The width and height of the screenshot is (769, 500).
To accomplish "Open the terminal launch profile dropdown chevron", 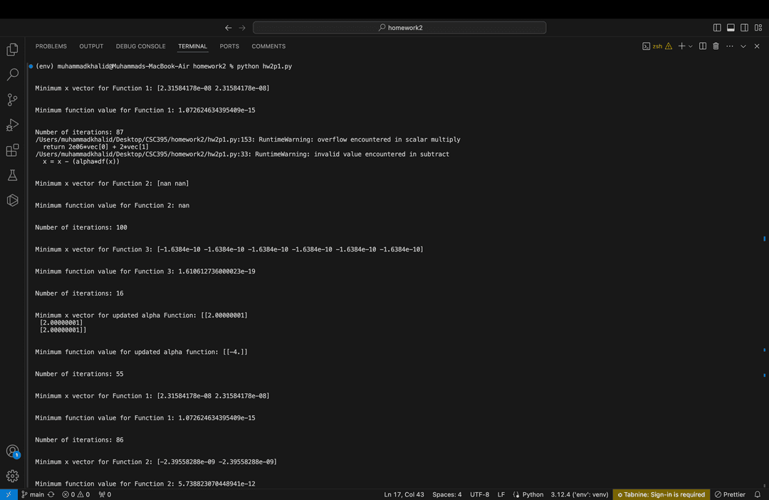I will click(690, 46).
